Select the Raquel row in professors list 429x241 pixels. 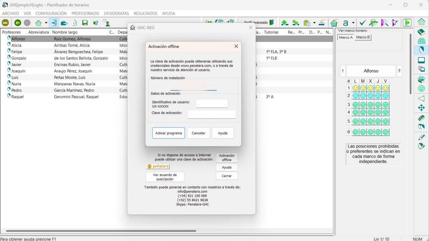(167, 96)
